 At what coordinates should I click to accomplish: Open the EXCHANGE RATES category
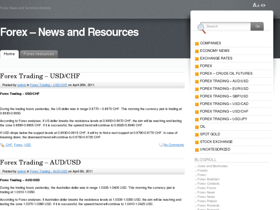point(216,58)
